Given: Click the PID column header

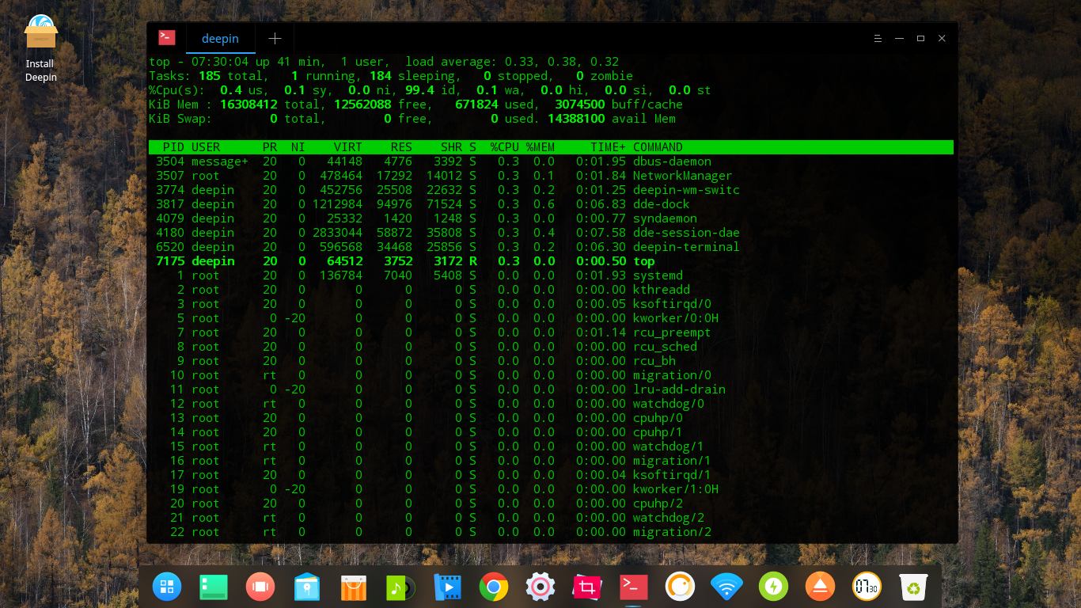Looking at the screenshot, I should 173,147.
